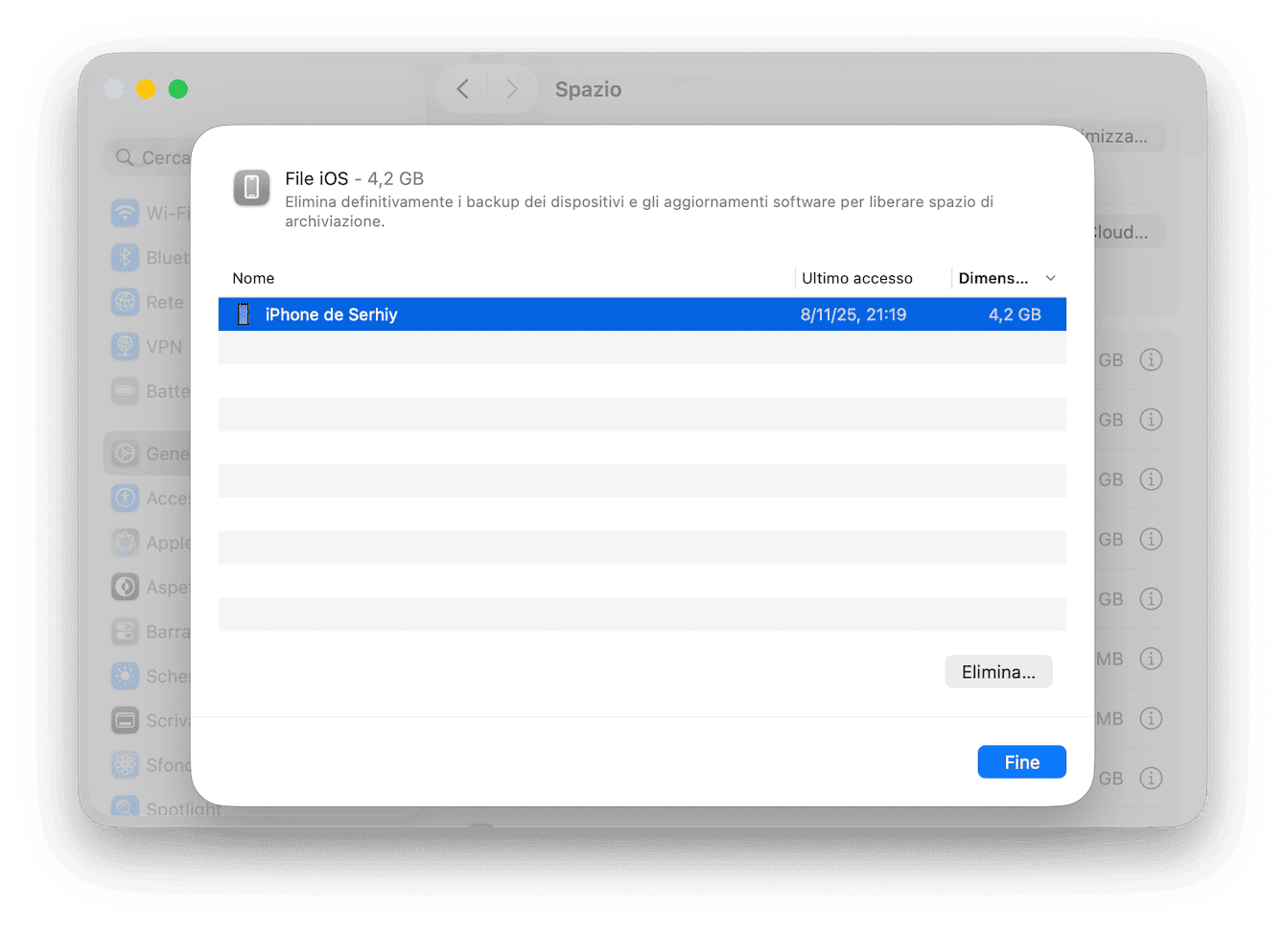This screenshot has width=1285, height=930.
Task: Open Barra dei menu item in sidebar
Action: point(151,632)
